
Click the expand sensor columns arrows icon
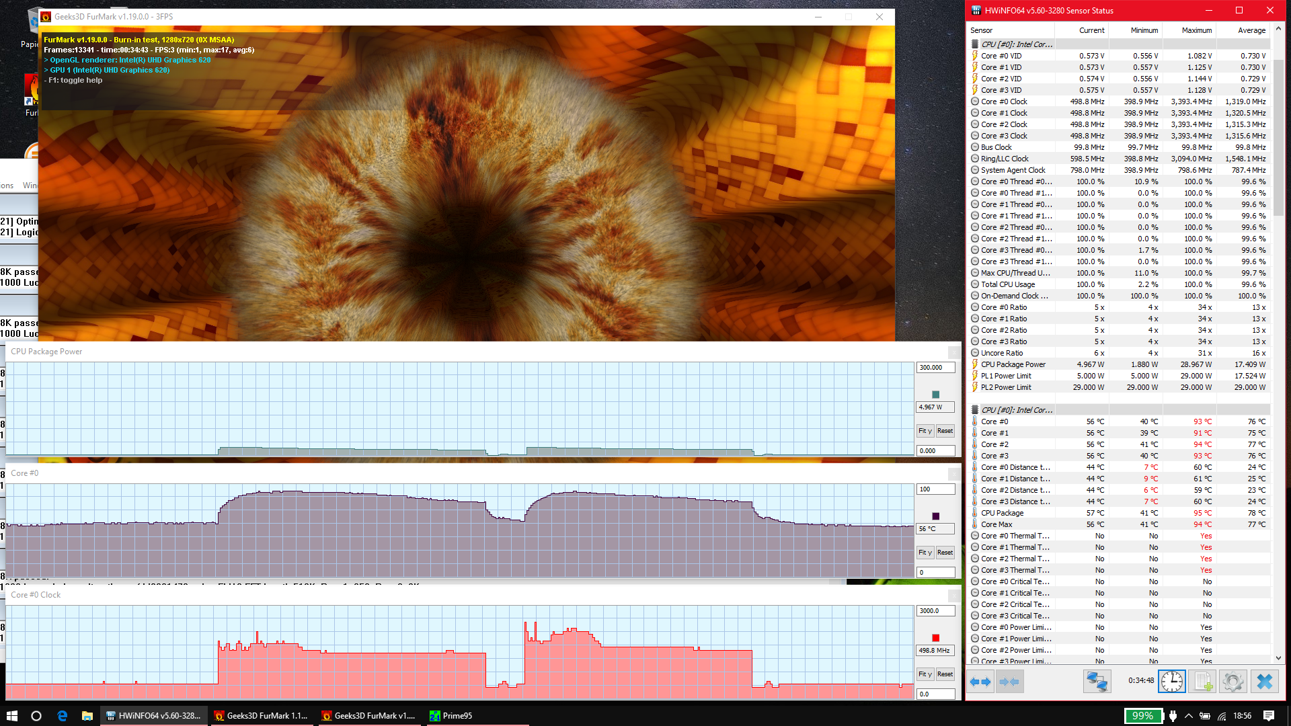pyautogui.click(x=980, y=682)
